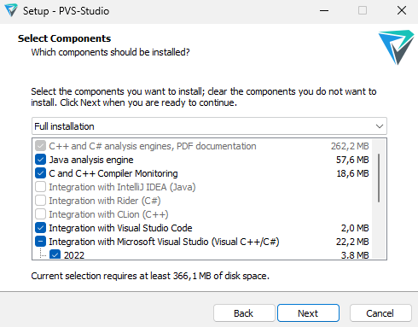Cancel the PVS-Studio setup

[x=380, y=313]
